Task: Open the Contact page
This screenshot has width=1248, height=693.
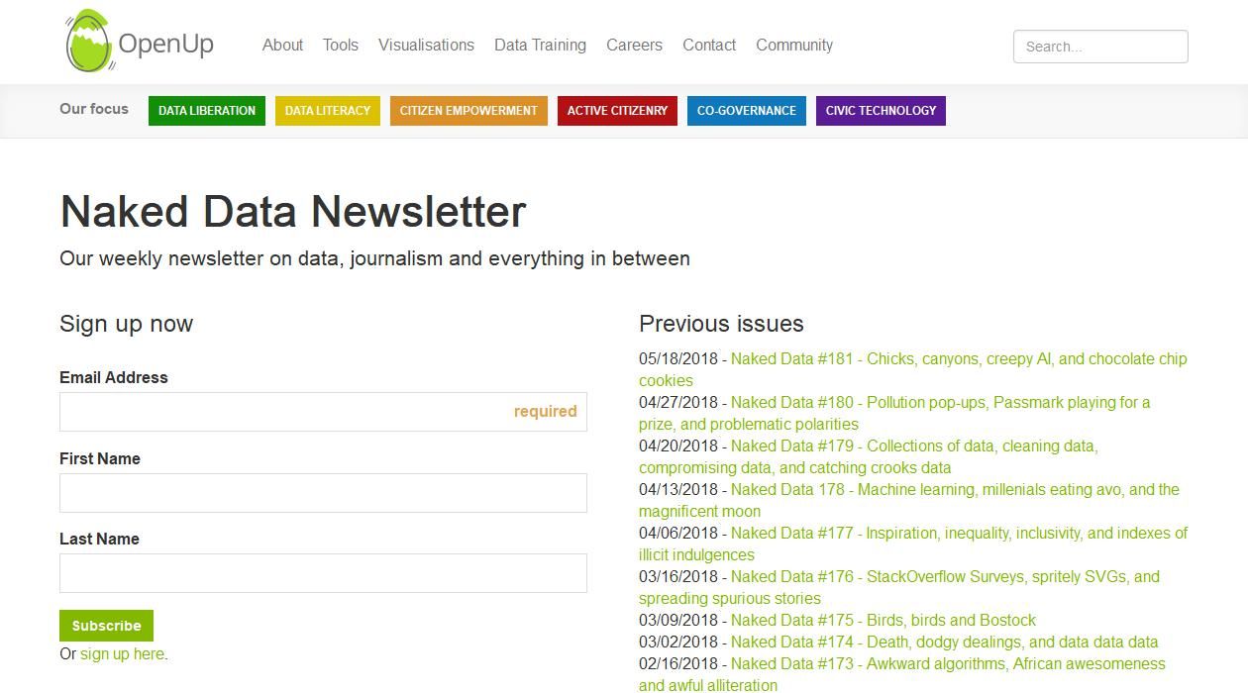Action: coord(709,46)
